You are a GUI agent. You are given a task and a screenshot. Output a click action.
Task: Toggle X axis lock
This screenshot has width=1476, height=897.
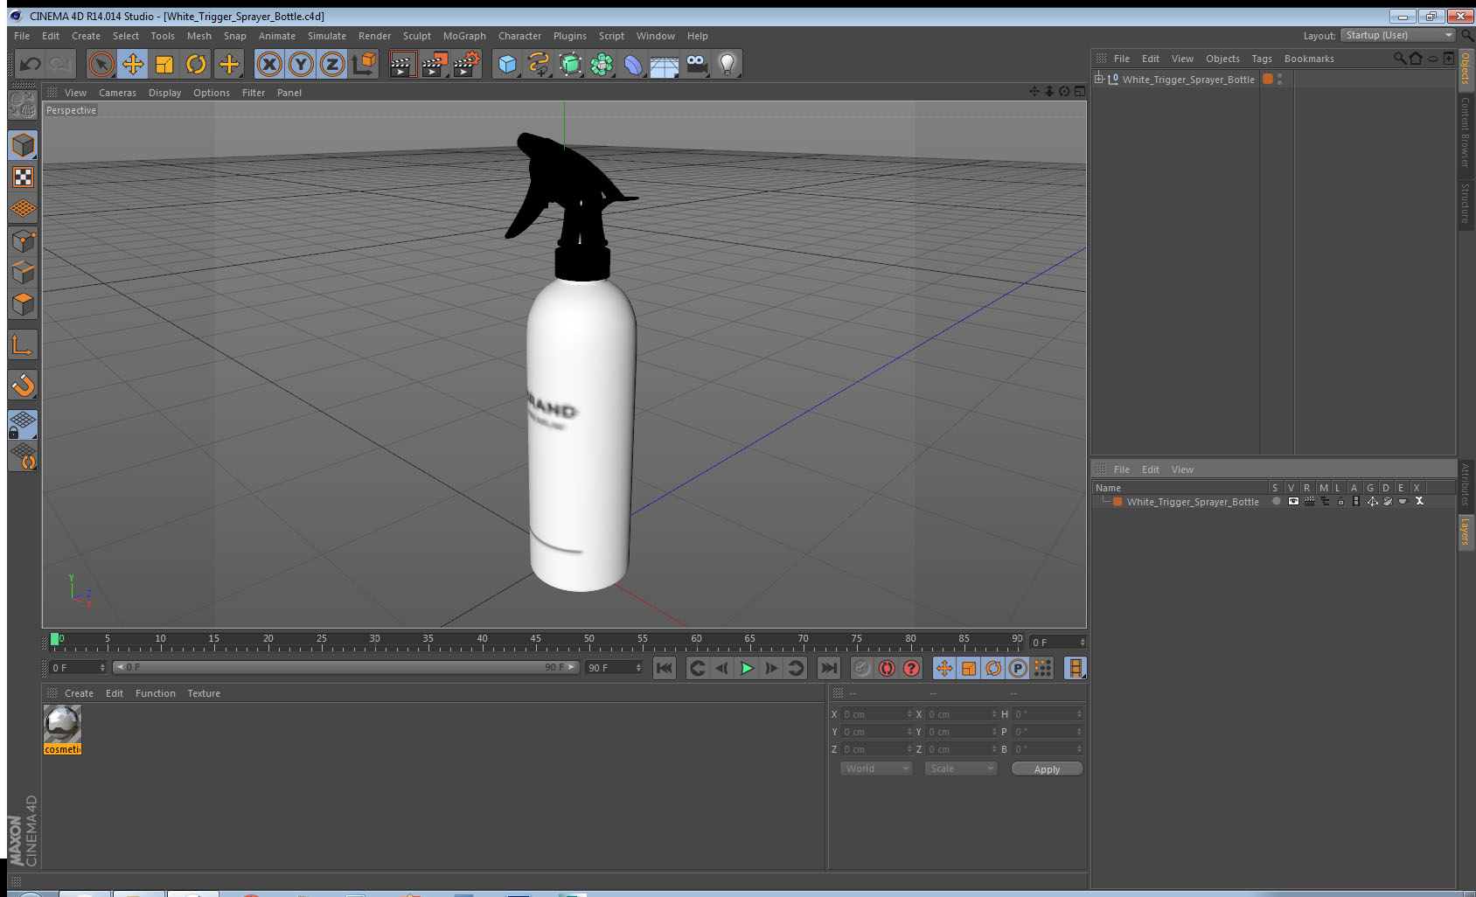269,64
